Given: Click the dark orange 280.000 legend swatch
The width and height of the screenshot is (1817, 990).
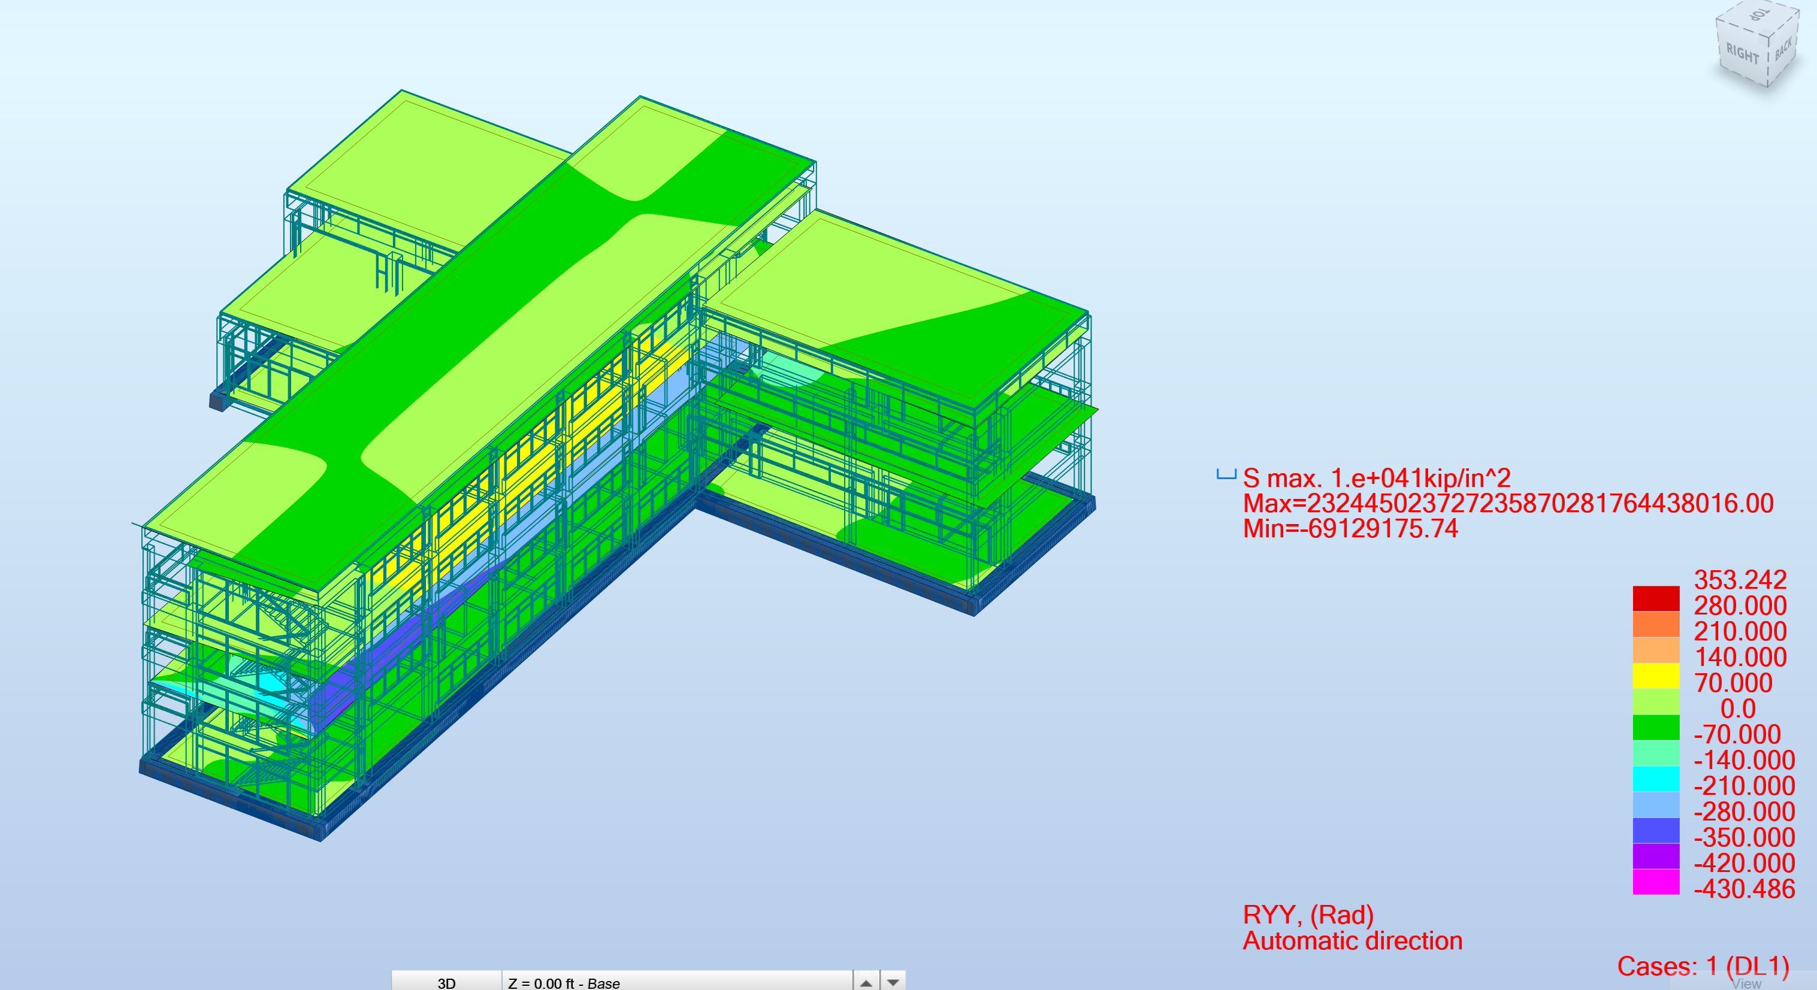Looking at the screenshot, I should tap(1655, 624).
